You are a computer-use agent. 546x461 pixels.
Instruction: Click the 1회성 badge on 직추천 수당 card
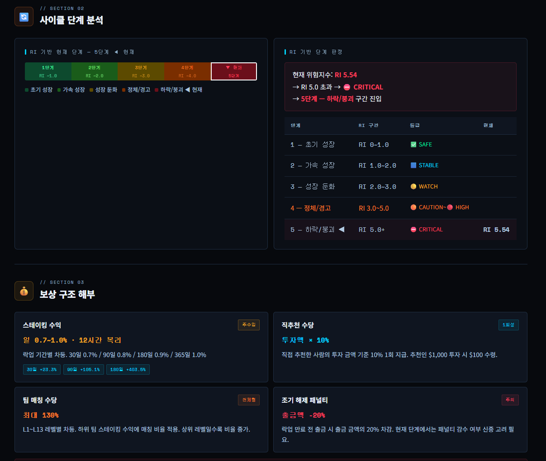tap(508, 325)
